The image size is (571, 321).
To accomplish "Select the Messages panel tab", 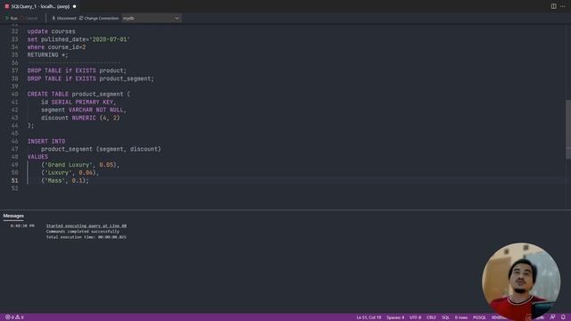I will (13, 216).
